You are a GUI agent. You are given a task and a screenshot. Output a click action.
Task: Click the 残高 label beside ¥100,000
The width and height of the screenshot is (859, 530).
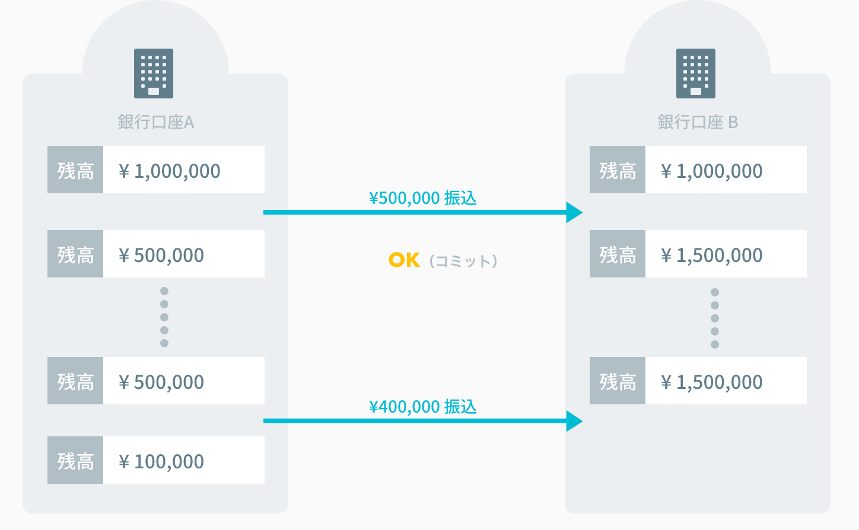coord(75,461)
